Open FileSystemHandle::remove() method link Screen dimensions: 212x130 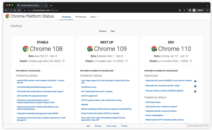pos(161,111)
